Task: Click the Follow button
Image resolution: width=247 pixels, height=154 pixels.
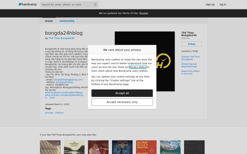Action: point(191,44)
